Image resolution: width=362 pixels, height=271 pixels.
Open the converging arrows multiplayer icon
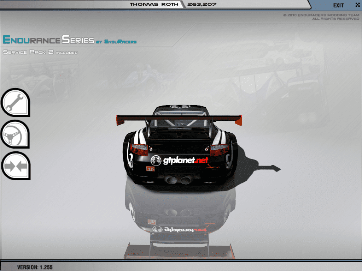tap(16, 166)
